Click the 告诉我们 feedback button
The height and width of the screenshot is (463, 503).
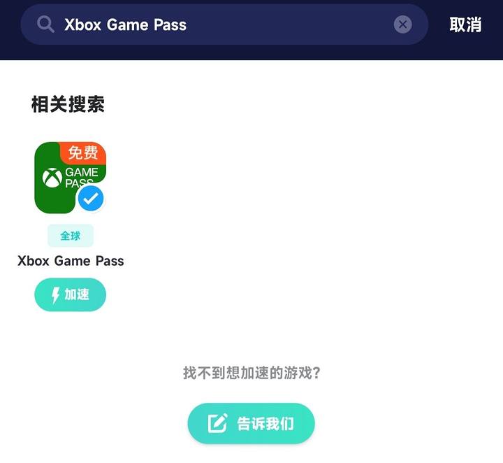(251, 424)
